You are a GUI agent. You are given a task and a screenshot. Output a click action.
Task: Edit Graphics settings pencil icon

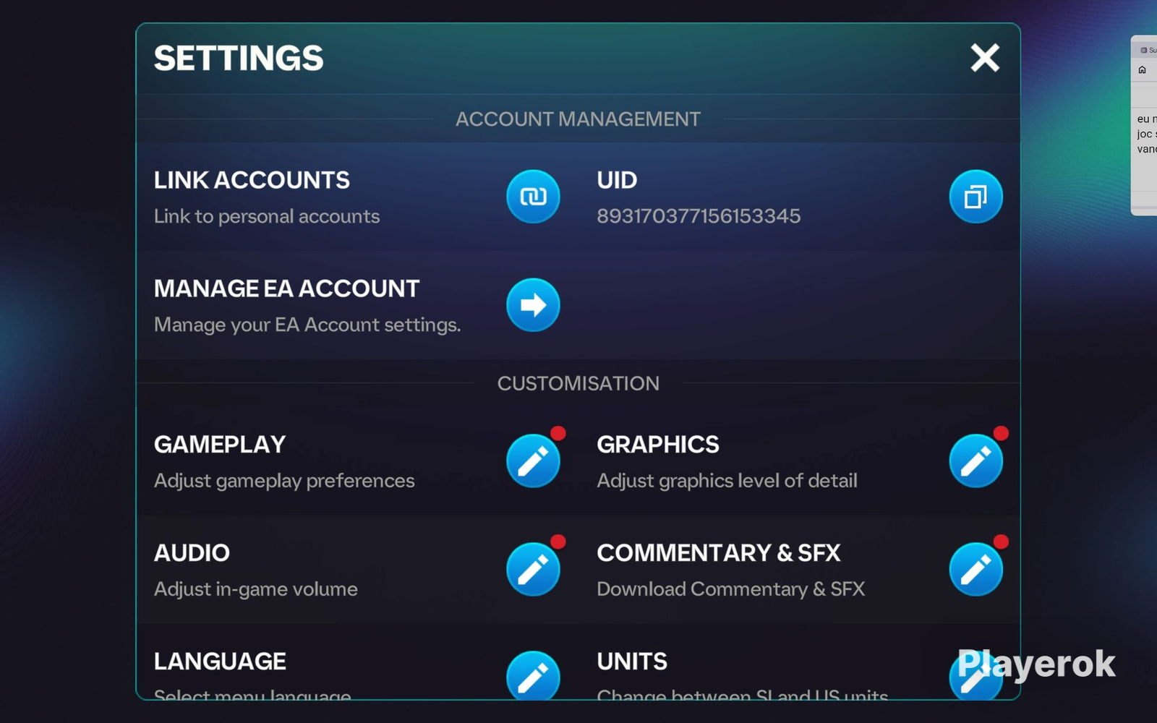click(975, 461)
